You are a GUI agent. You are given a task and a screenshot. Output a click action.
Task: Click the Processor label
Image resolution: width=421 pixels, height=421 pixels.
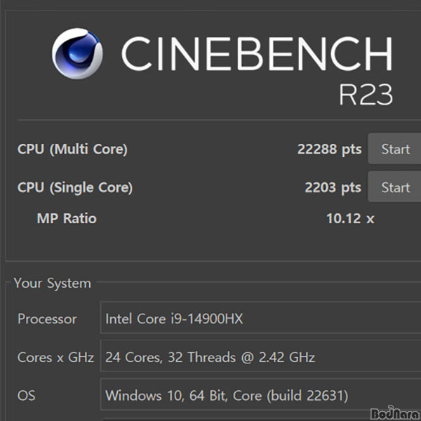click(x=47, y=319)
